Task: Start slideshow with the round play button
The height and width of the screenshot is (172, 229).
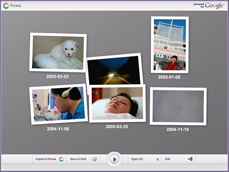Action: tap(114, 159)
